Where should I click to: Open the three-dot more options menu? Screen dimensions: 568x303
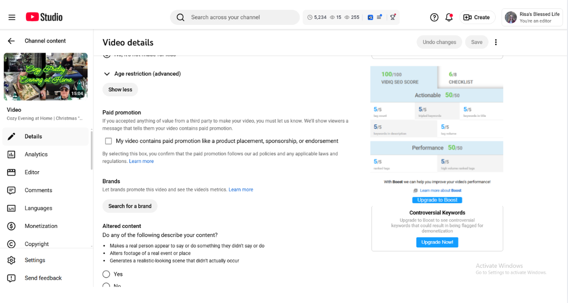click(496, 42)
